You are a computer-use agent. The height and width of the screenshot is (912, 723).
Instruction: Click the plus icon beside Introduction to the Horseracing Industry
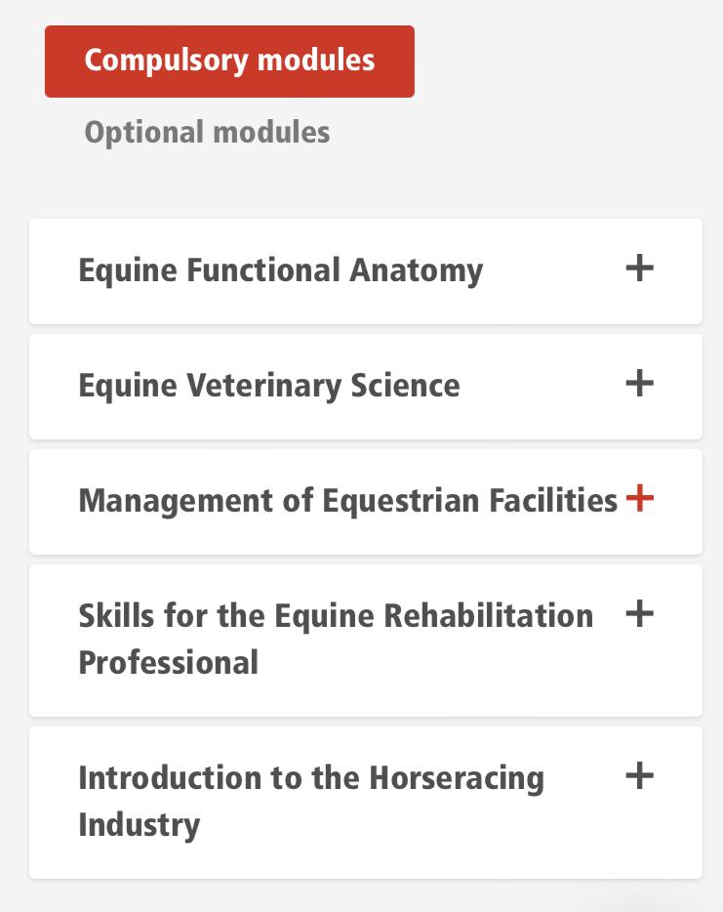(x=639, y=775)
